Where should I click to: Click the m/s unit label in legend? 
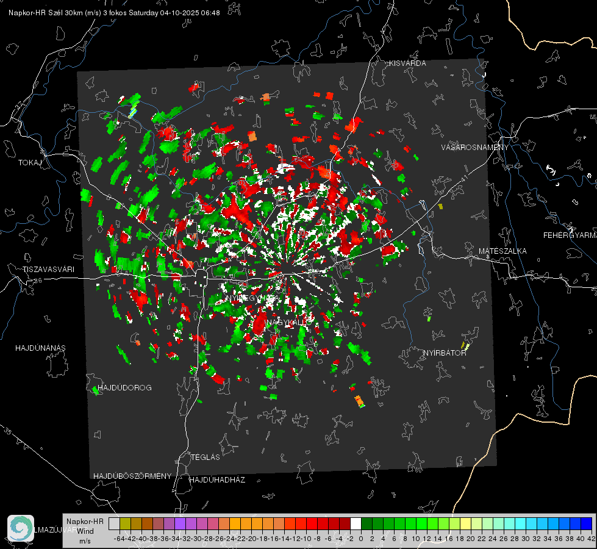click(85, 541)
